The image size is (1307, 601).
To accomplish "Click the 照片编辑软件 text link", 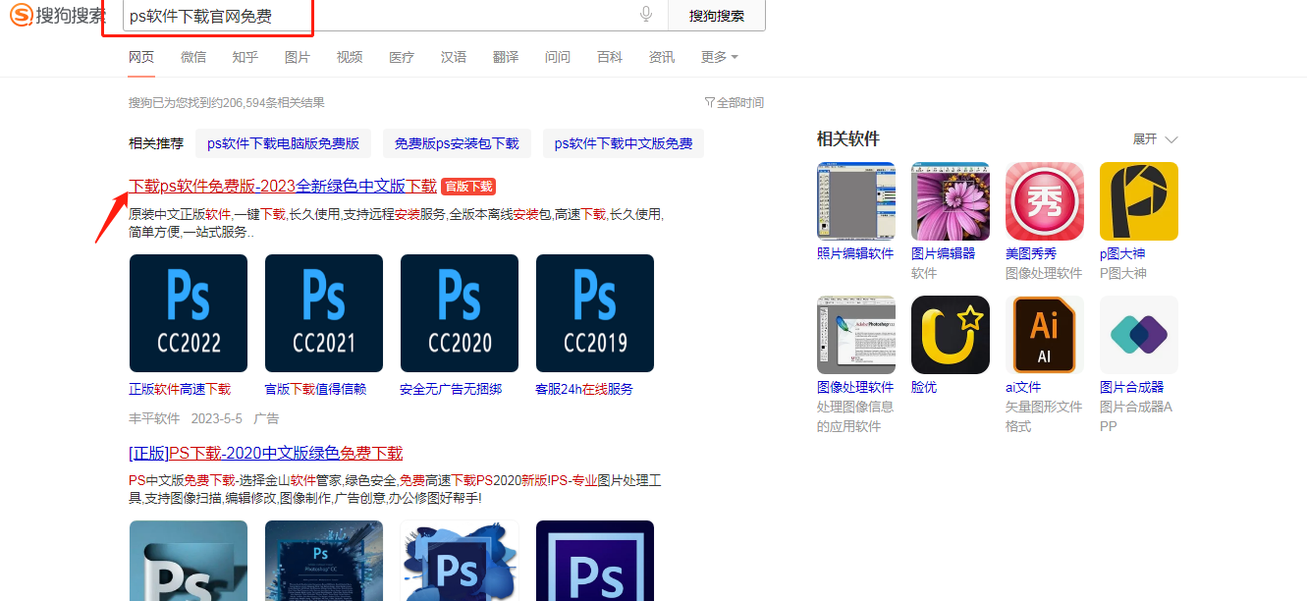I will (855, 253).
